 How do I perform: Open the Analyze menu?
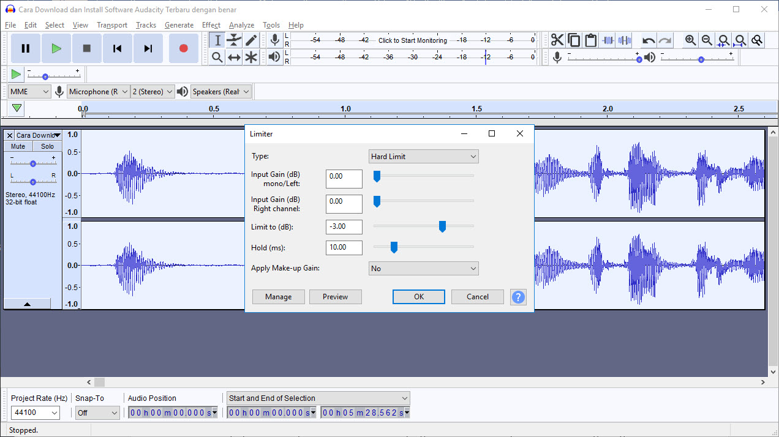coord(241,25)
